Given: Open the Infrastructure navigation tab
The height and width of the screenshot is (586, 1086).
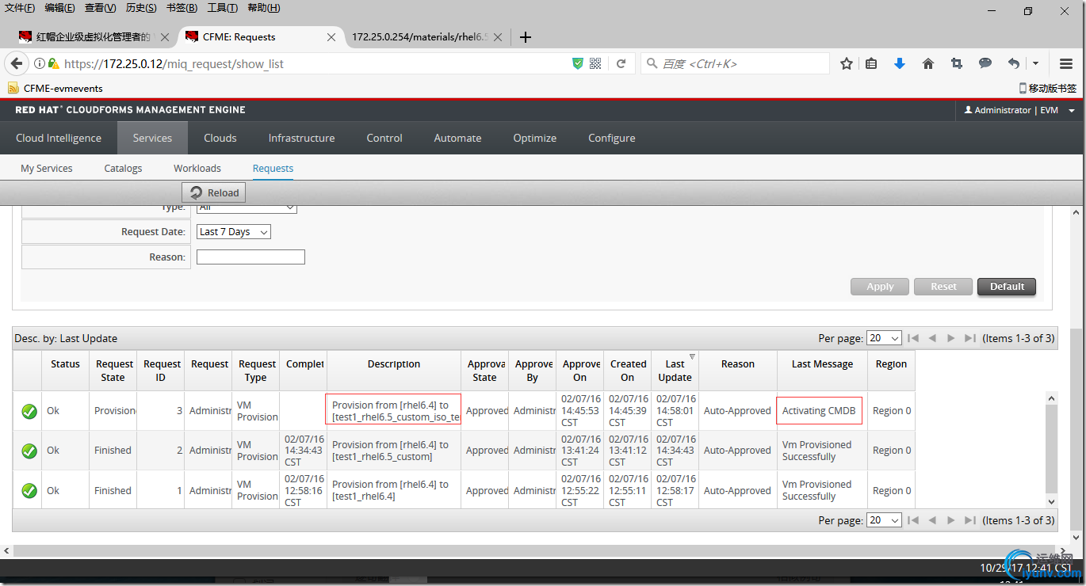Looking at the screenshot, I should [301, 138].
